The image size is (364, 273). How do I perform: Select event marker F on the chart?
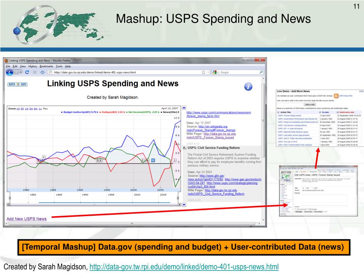[x=143, y=160]
